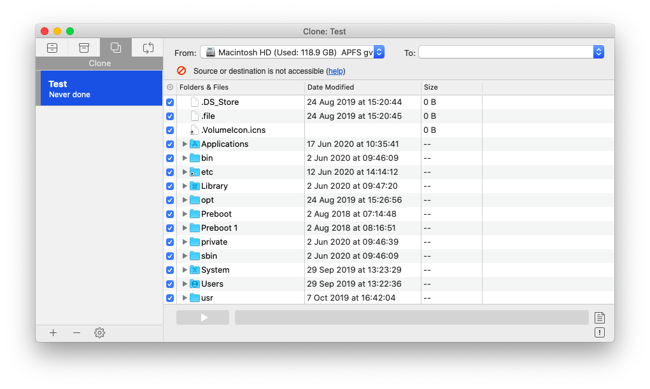Click the System folder icon
The width and height of the screenshot is (650, 389).
tap(195, 270)
